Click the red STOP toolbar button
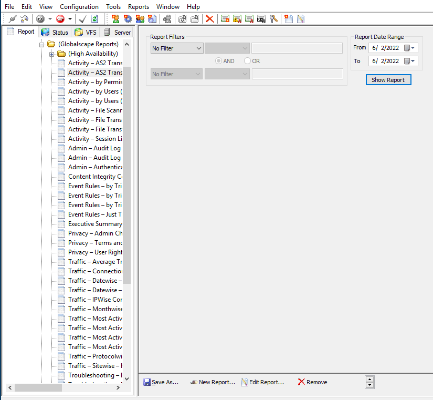 (60, 19)
